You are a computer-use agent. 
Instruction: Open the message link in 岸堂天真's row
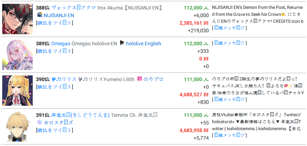click(229, 135)
